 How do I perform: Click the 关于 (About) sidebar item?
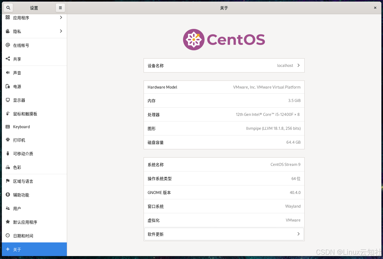point(17,249)
